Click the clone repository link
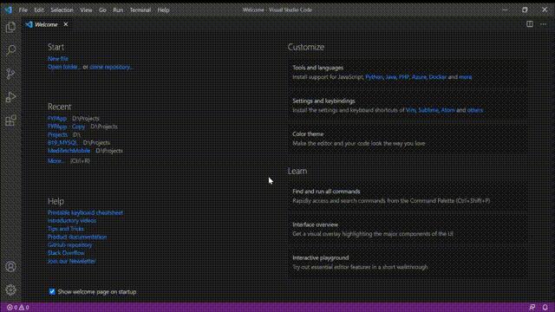 (111, 67)
